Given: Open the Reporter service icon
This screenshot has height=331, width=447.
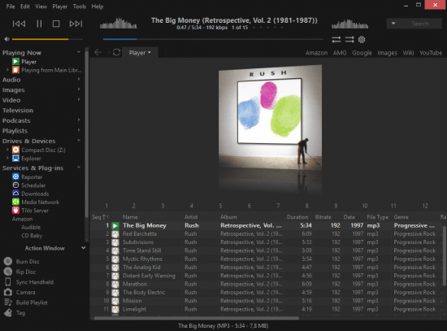Looking at the screenshot, I should pos(15,177).
